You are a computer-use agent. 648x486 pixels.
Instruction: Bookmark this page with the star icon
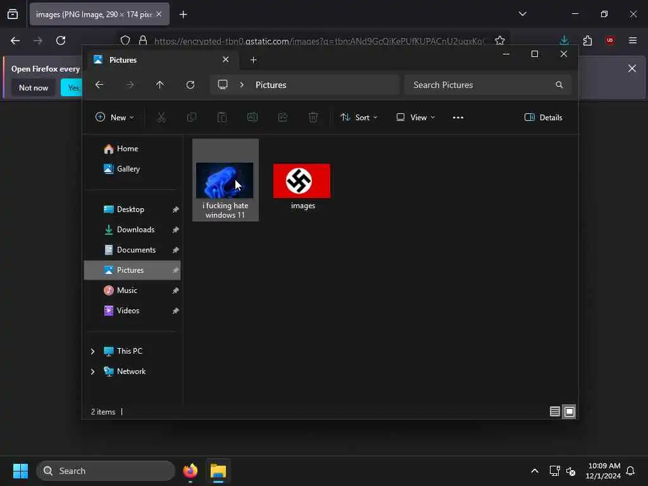click(500, 40)
